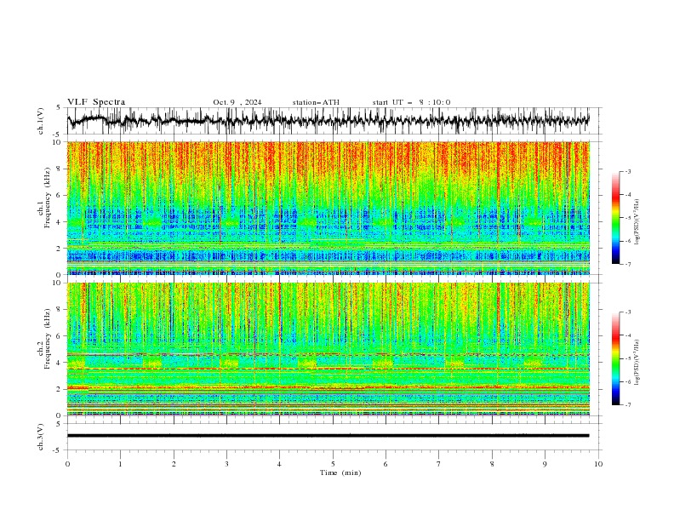Click the "VLF Spectra" title text
The height and width of the screenshot is (521, 674).
(96, 102)
